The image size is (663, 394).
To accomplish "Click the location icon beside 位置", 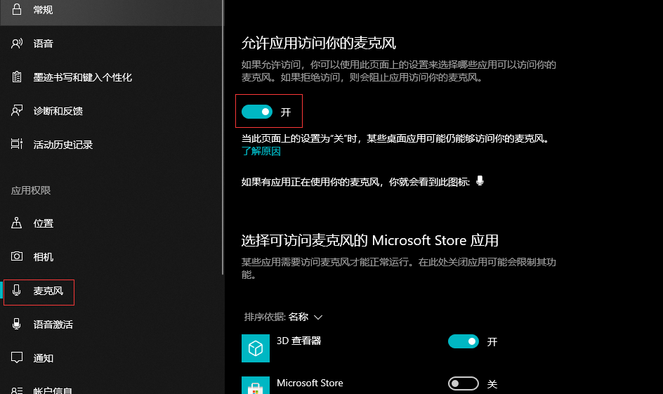I will [x=17, y=223].
